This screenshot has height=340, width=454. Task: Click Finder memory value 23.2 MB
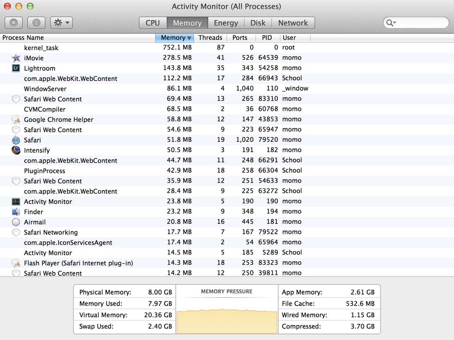(179, 211)
